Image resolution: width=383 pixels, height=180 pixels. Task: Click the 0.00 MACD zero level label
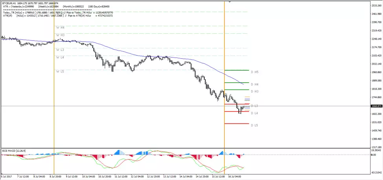(374, 155)
